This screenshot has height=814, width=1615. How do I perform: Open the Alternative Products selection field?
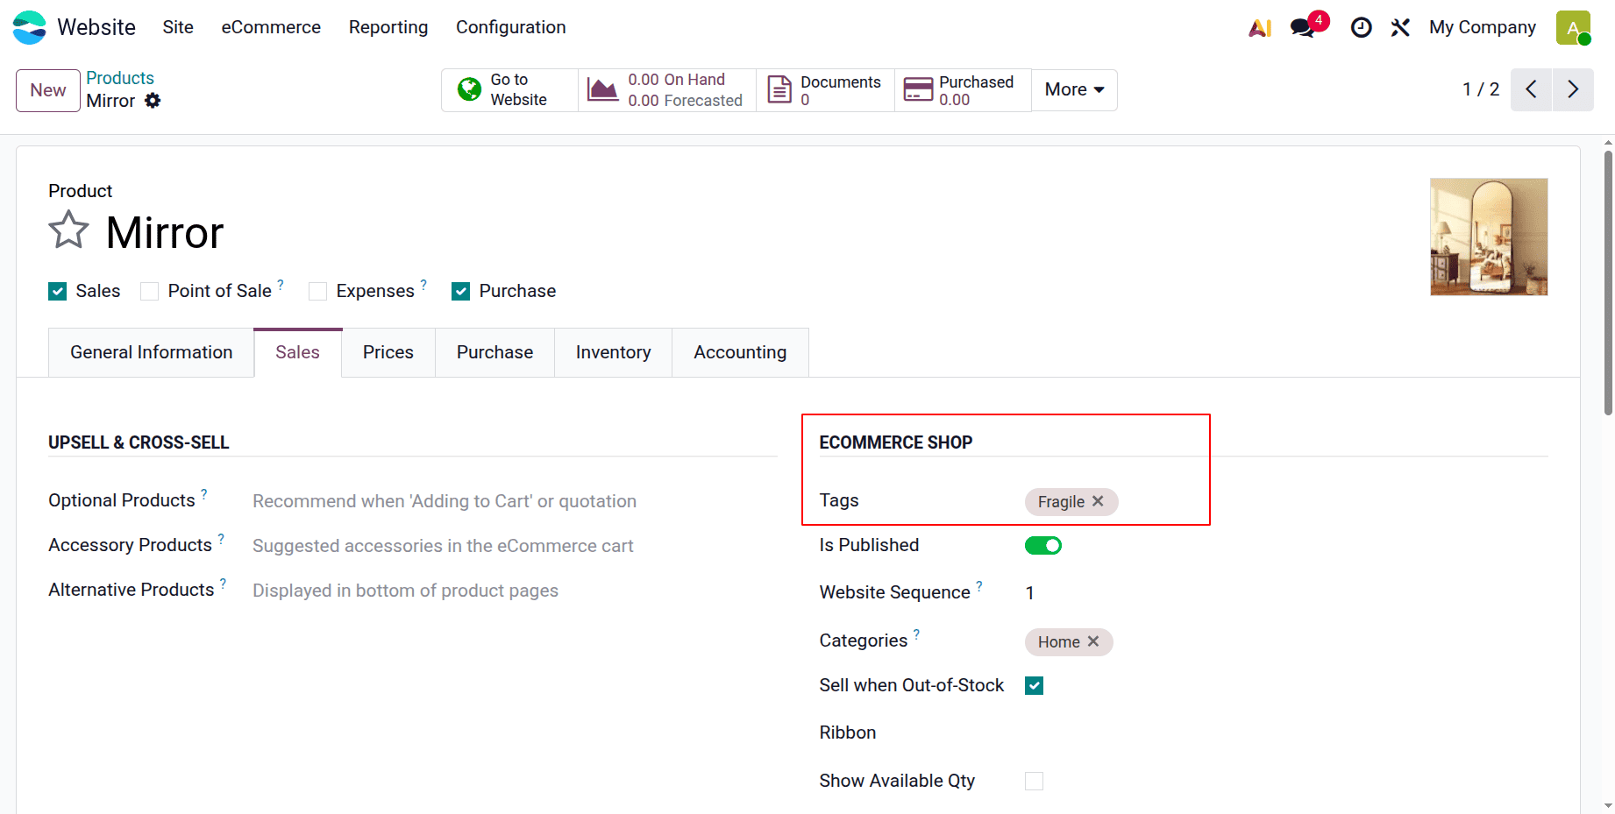click(514, 591)
